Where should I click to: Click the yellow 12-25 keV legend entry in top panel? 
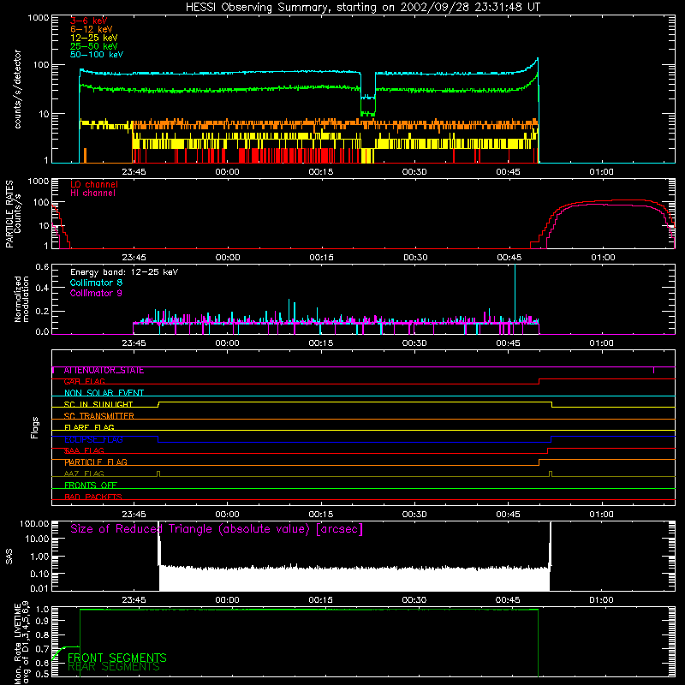[x=94, y=38]
